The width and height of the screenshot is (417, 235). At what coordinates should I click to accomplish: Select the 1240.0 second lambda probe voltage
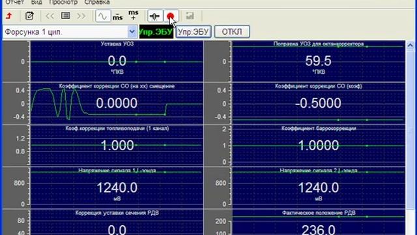[319, 187]
